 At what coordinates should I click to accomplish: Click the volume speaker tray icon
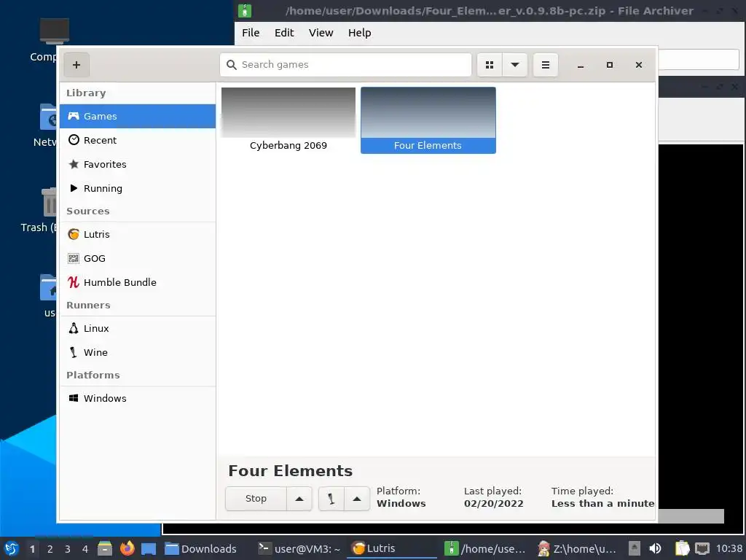[655, 548]
